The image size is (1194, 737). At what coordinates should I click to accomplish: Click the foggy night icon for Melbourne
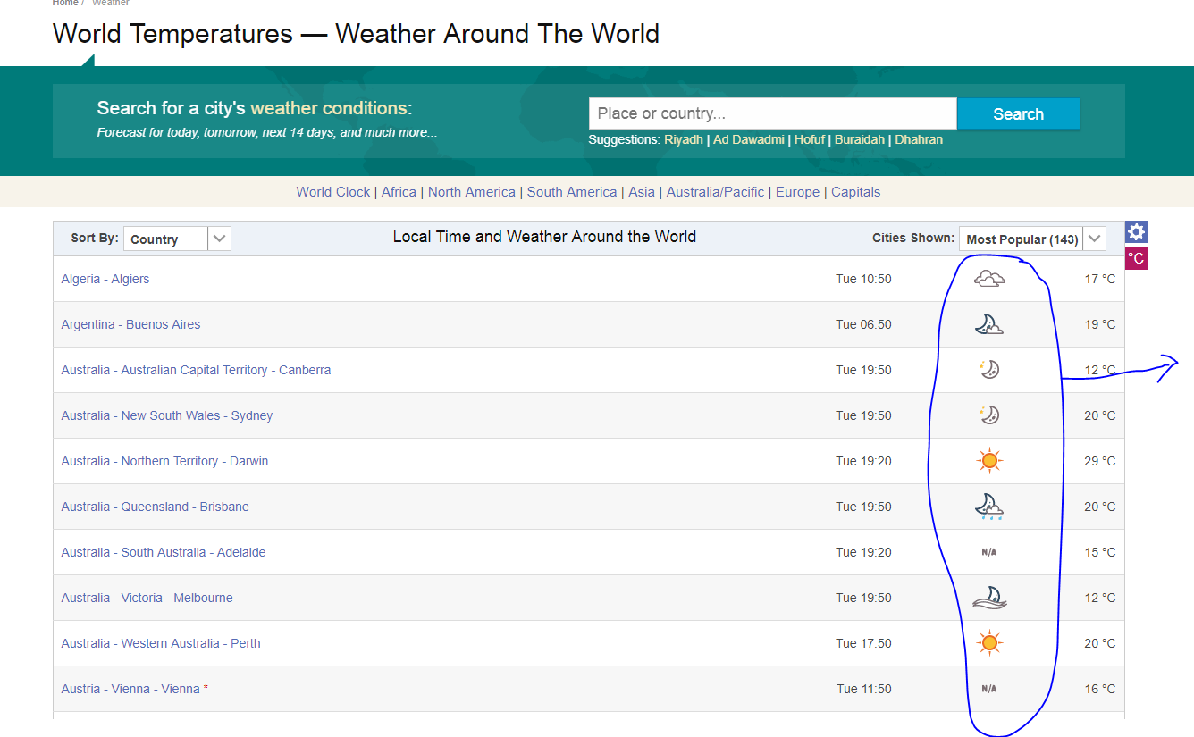[x=989, y=598]
